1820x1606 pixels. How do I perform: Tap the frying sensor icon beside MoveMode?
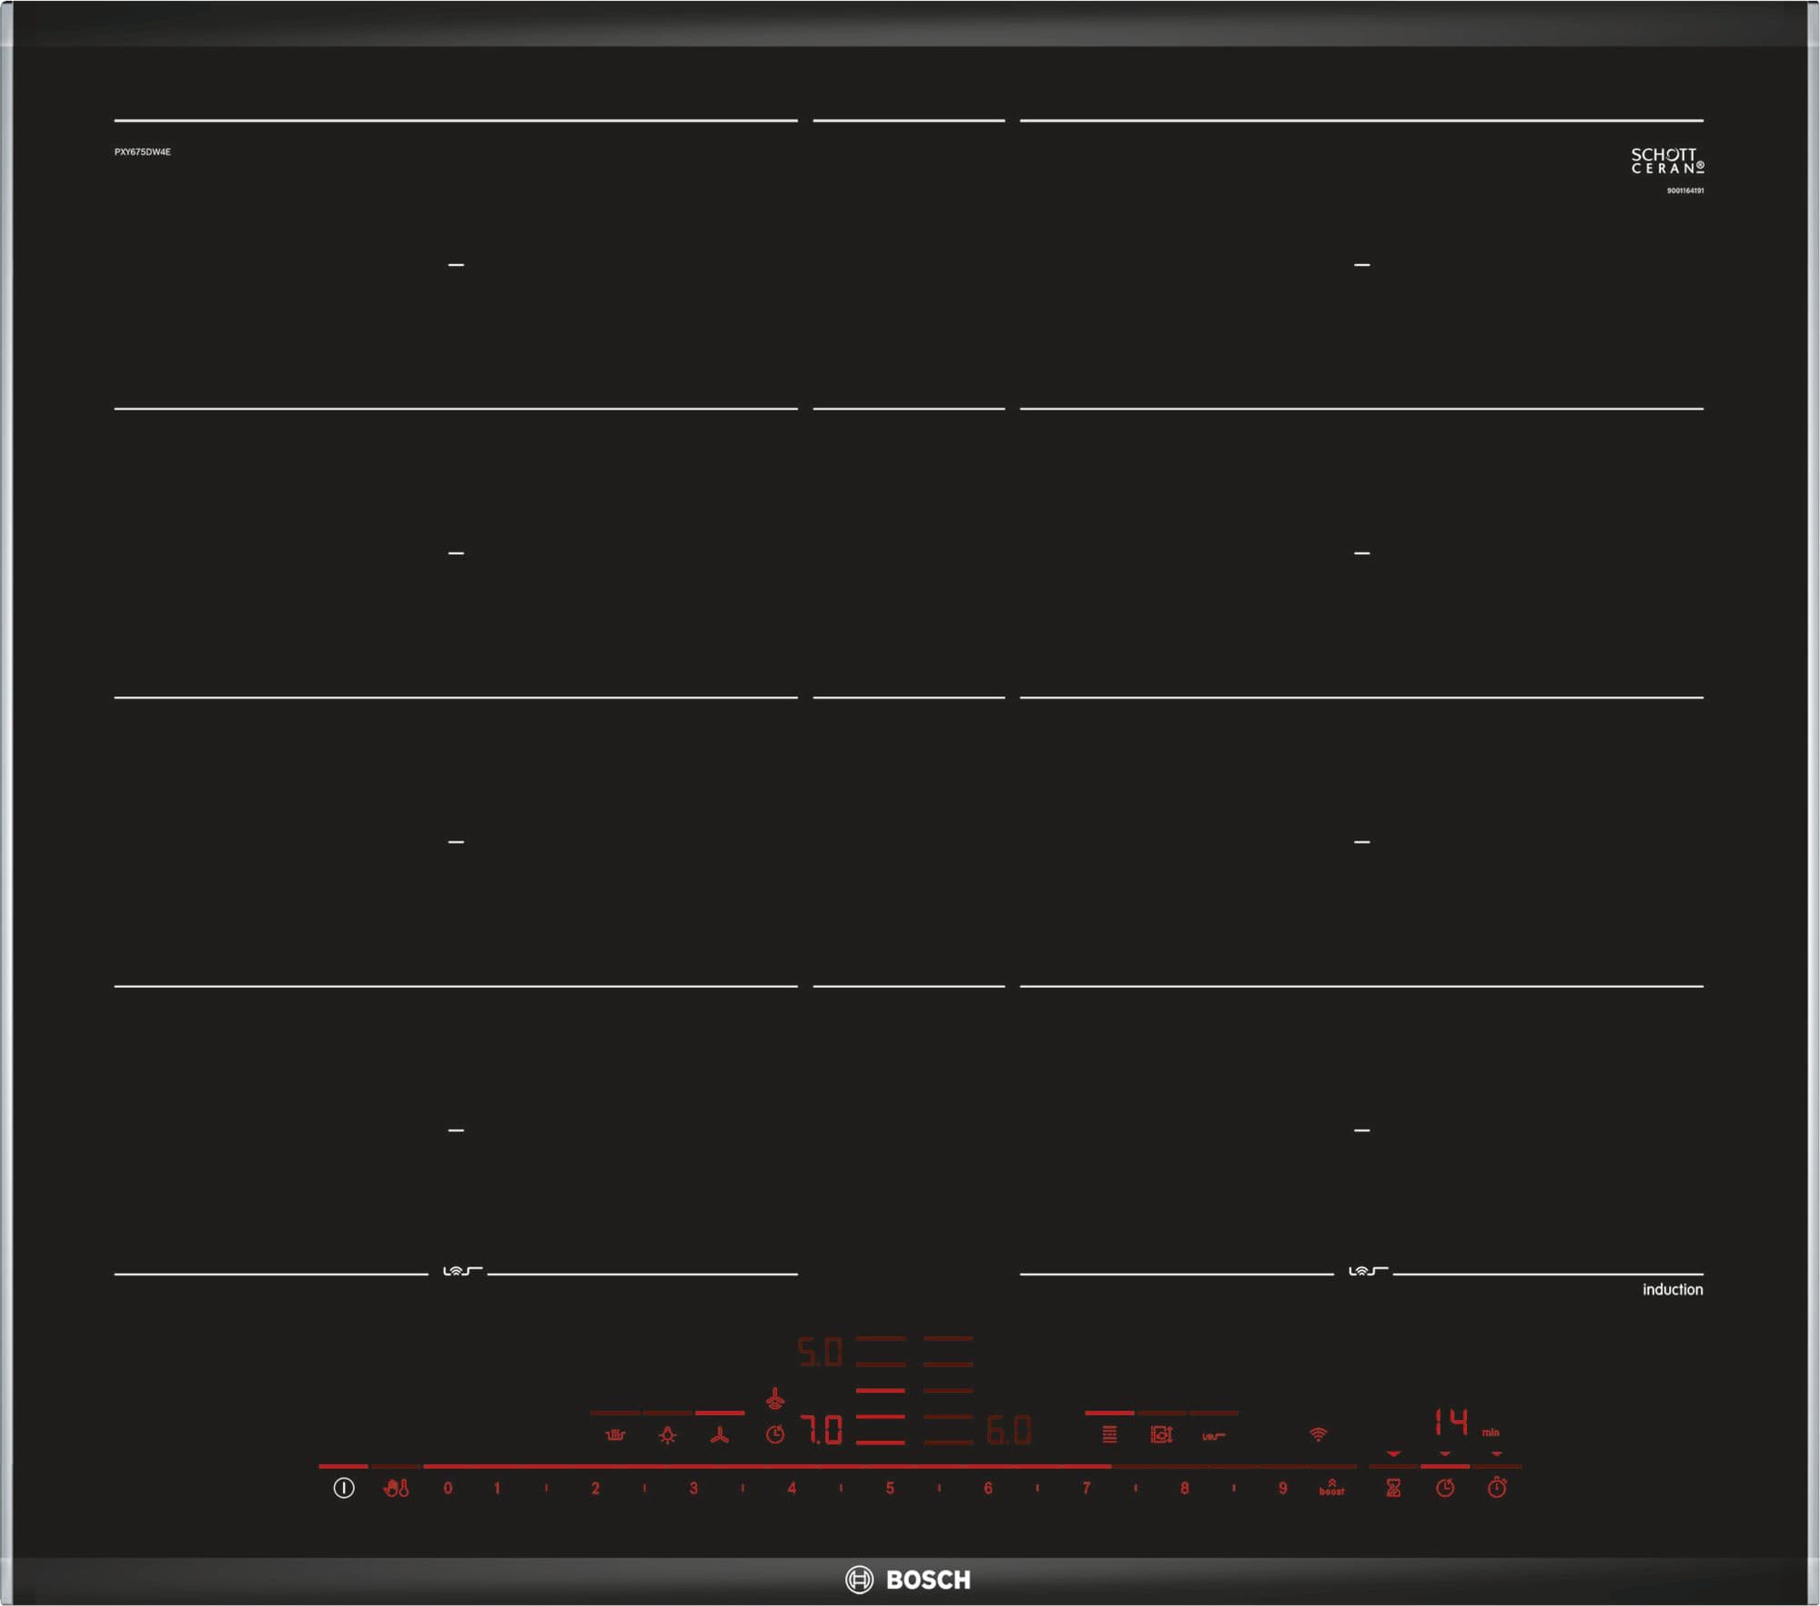tap(1213, 1436)
